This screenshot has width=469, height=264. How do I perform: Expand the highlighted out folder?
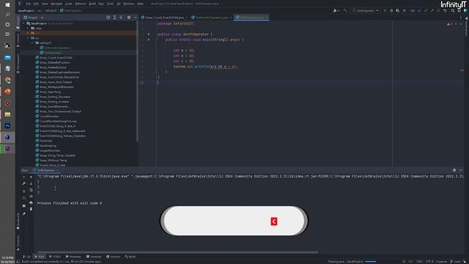click(28, 33)
